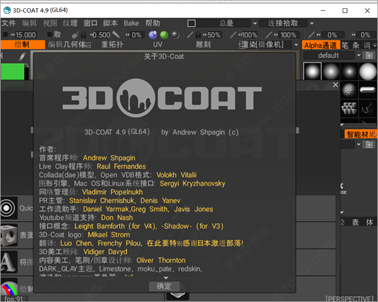Viewport: 378px width, 302px height.
Task: Click the 50% value field
Action: pos(214,35)
